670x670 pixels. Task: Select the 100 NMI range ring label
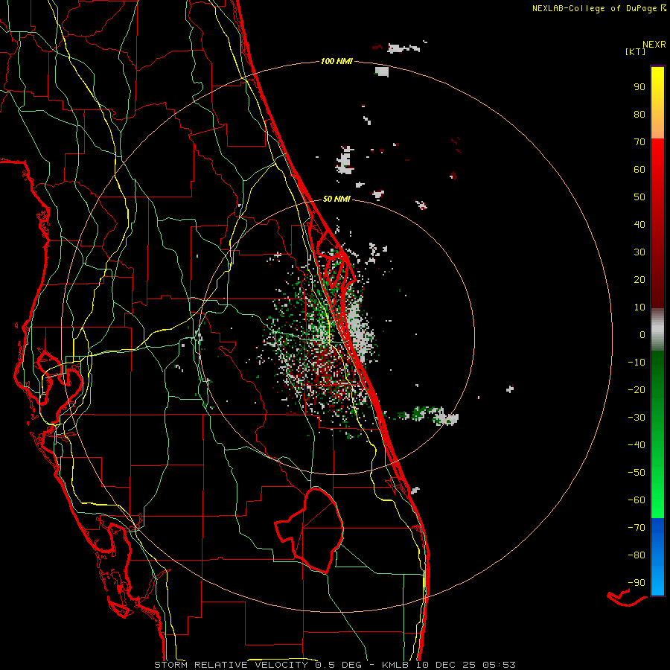point(336,62)
